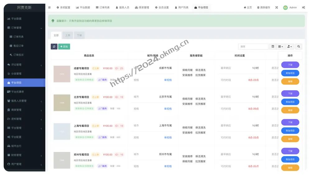This screenshot has height=175, width=311.
Task: Click 附加项目 for 北京专属项目
Action: (290, 102)
